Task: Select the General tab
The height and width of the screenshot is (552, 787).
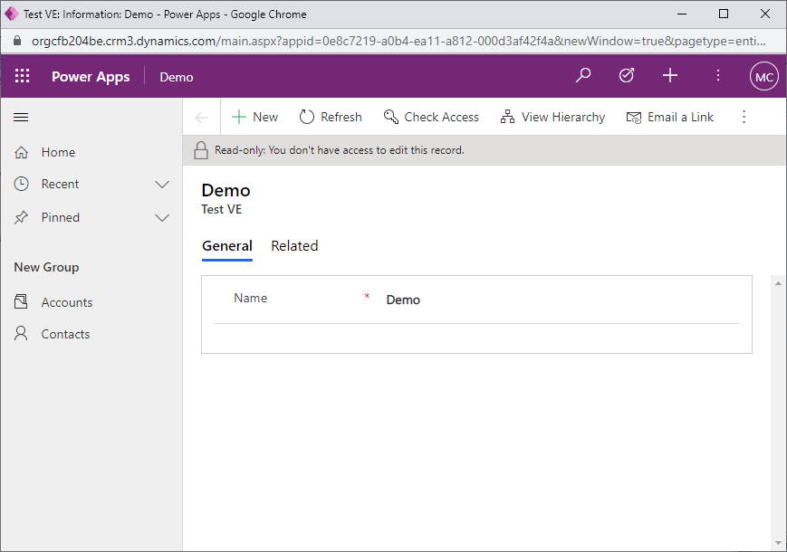Action: (226, 246)
